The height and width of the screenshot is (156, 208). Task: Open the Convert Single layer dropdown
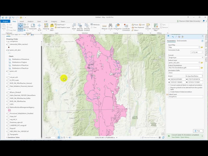[202, 58]
